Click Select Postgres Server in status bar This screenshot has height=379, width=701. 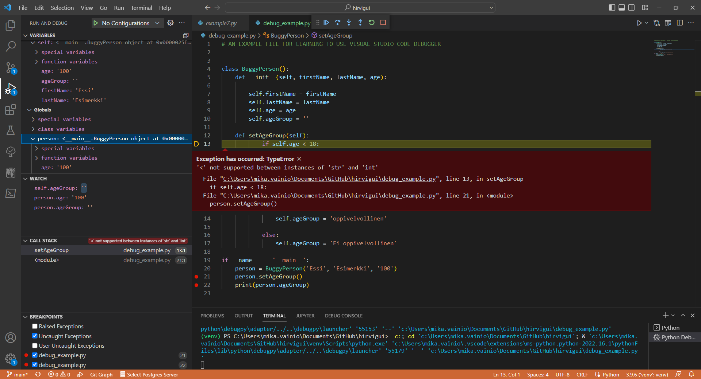[x=152, y=375]
